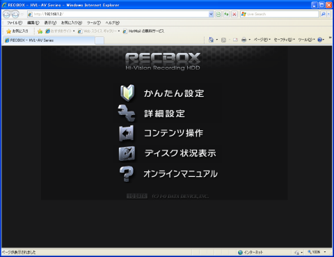Screen dimensions: 334x257
Task: Open the ツール(O) command bar menu
Action: [306, 40]
